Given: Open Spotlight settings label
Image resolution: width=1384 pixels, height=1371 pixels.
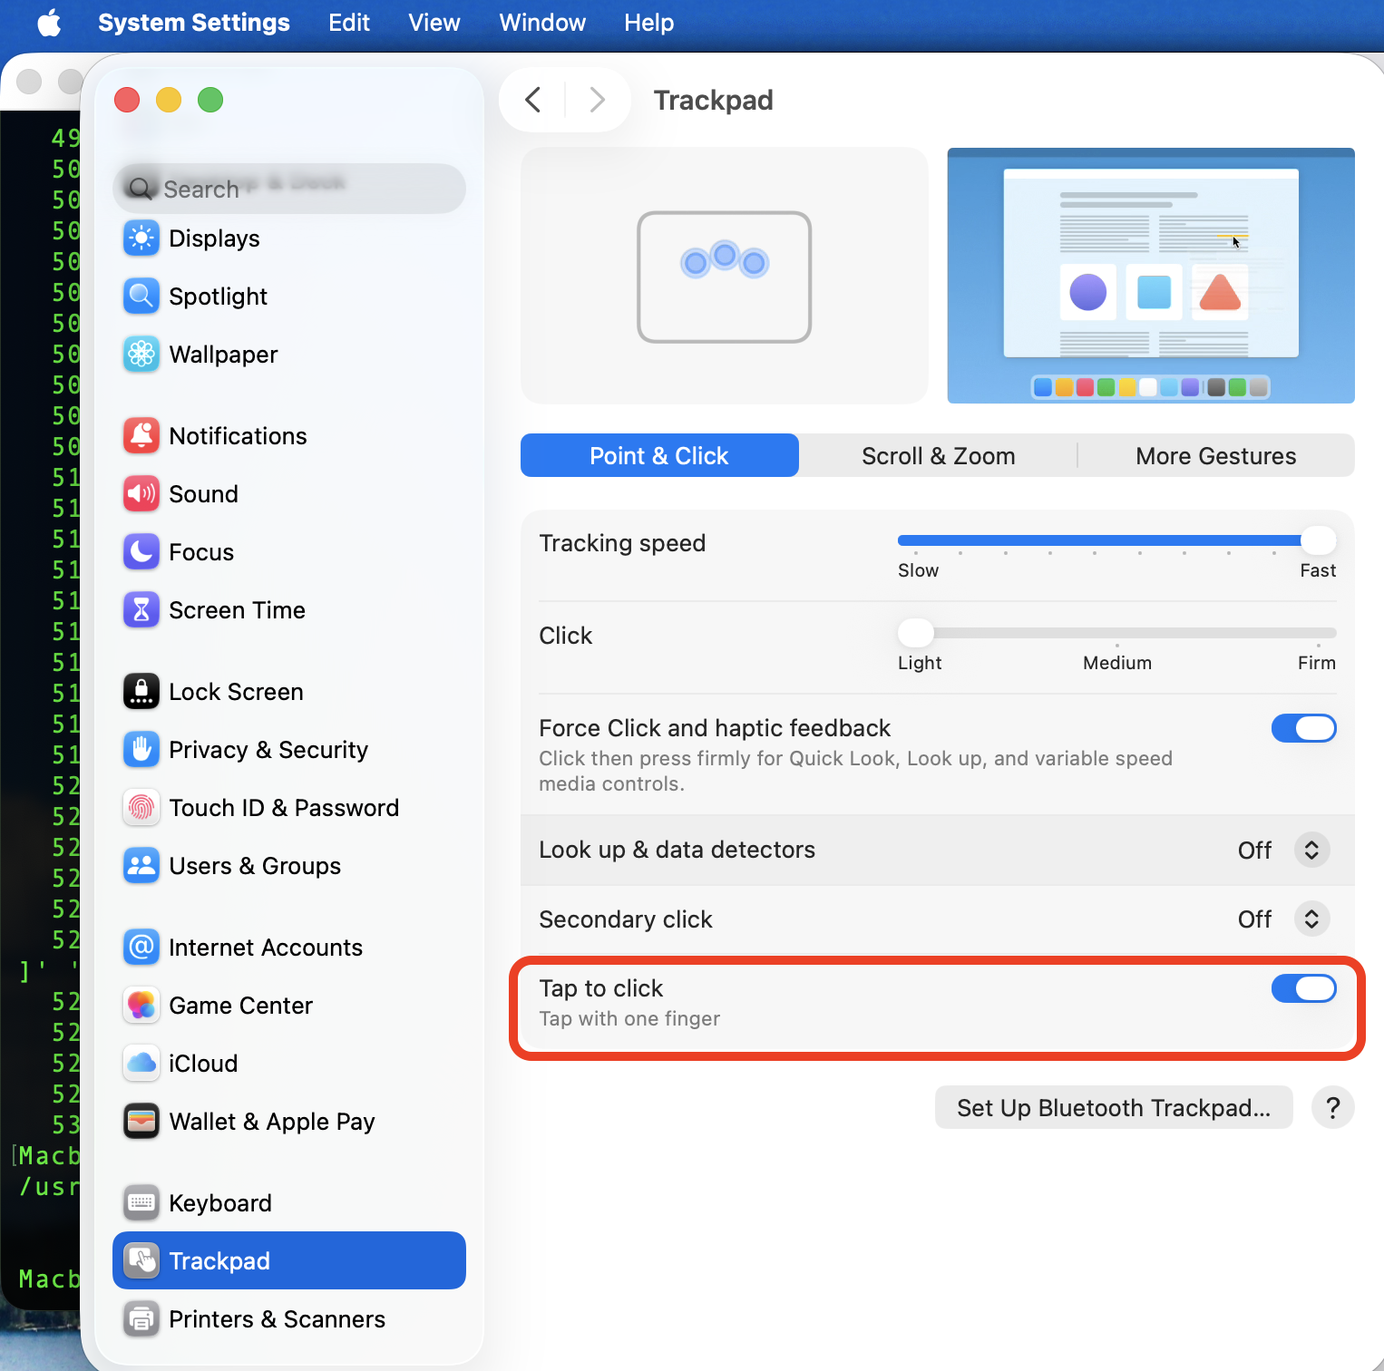Looking at the screenshot, I should coord(219,297).
